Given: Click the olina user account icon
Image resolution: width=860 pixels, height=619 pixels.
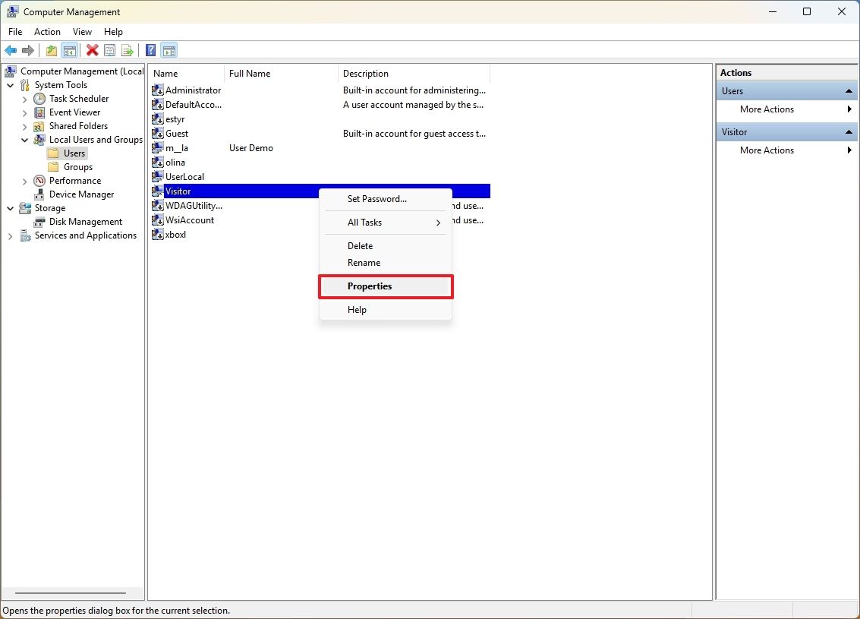Looking at the screenshot, I should click(x=157, y=163).
